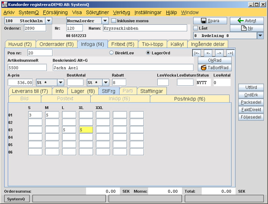Switch to Kalkyl tab
This screenshot has width=268, height=204.
177,44
